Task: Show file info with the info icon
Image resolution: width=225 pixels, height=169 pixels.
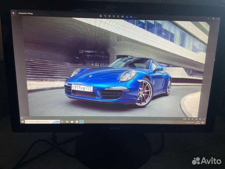Action: [x=118, y=17]
